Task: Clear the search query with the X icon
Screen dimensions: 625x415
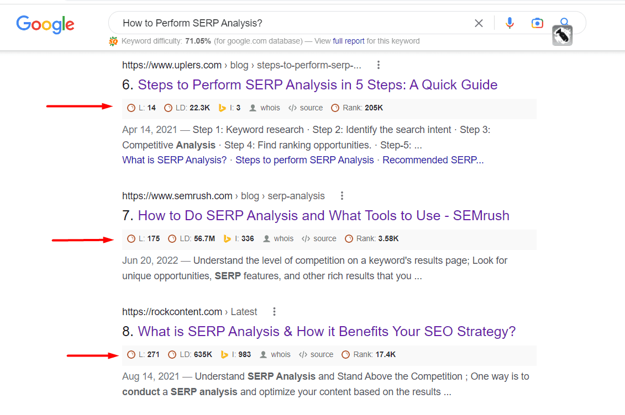Action: tap(479, 23)
